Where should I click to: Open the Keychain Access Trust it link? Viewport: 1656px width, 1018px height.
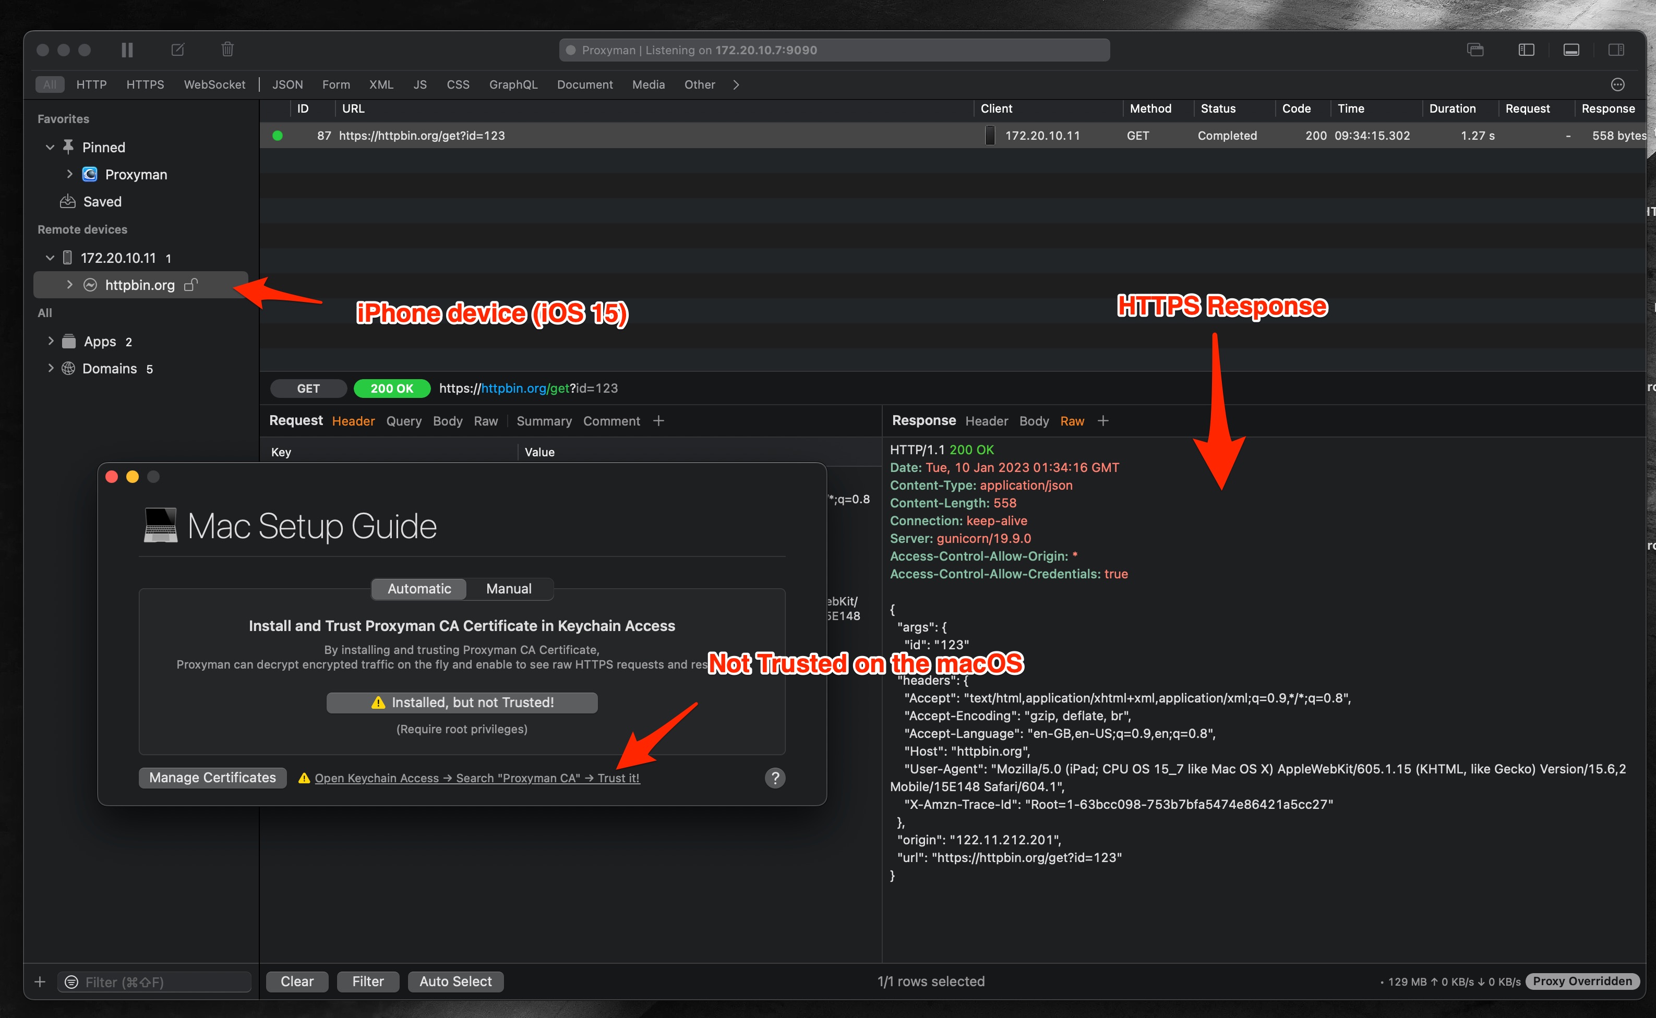click(477, 778)
